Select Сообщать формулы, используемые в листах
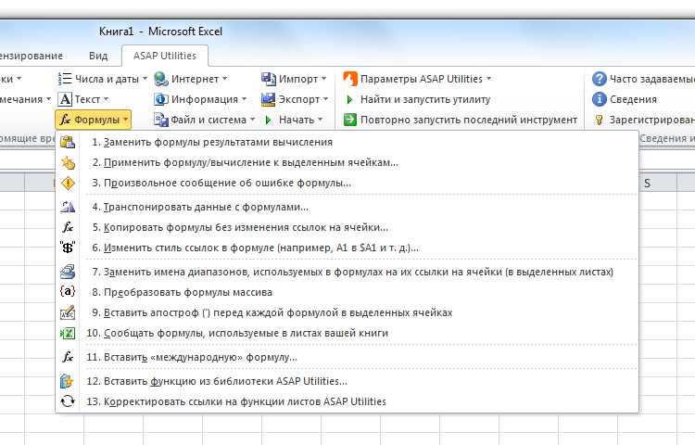The height and width of the screenshot is (445, 695). click(x=347, y=333)
